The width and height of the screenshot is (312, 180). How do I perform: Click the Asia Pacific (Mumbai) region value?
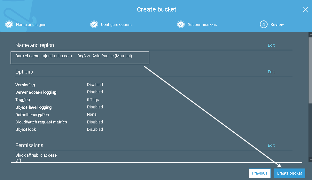112,56
